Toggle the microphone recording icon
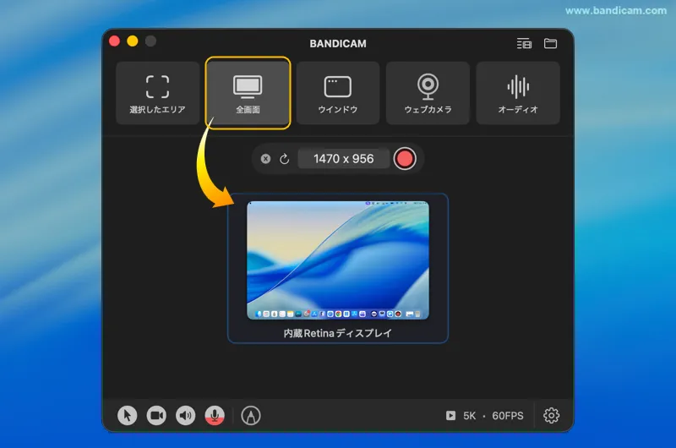The image size is (676, 448). (x=215, y=416)
